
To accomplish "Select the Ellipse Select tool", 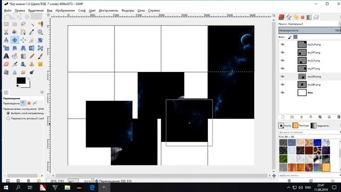I will click(14, 24).
